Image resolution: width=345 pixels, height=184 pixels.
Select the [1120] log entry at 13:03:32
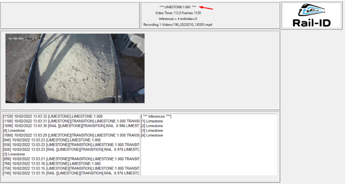pyautogui.click(x=53, y=117)
